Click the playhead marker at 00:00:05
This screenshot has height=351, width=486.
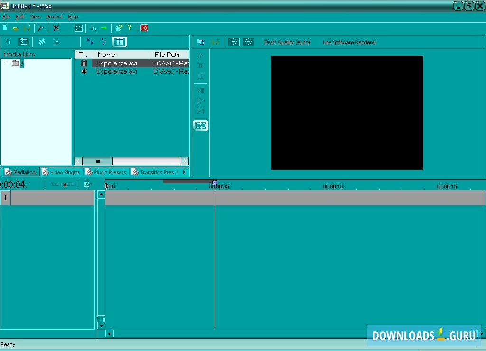tap(215, 182)
